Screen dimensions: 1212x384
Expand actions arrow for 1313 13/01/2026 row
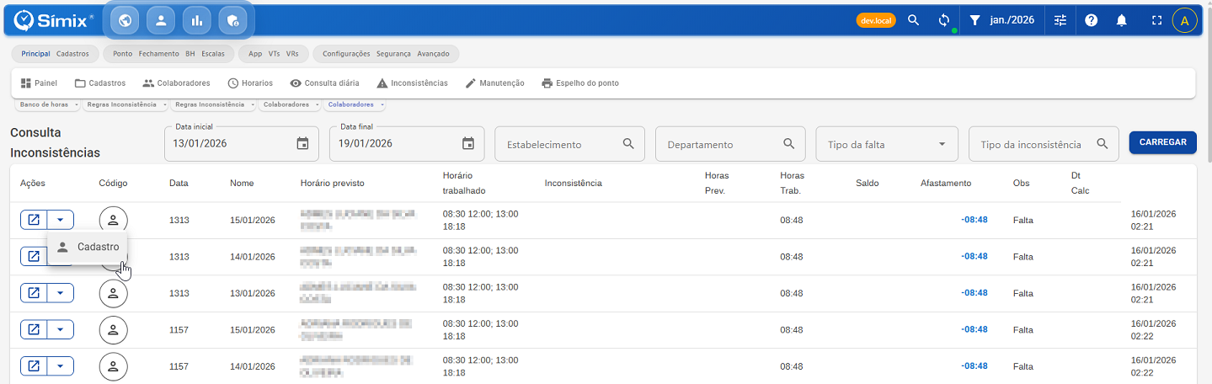[60, 293]
